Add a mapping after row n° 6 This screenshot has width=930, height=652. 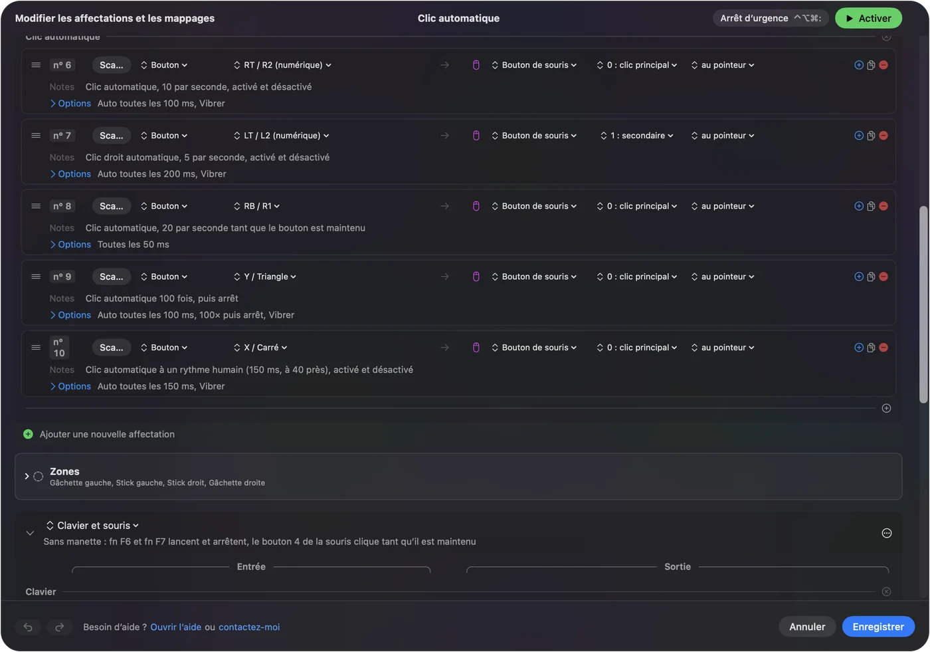(x=859, y=65)
